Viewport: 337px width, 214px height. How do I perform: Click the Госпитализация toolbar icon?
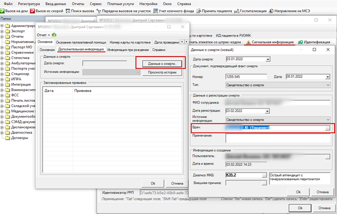pyautogui.click(x=237, y=11)
